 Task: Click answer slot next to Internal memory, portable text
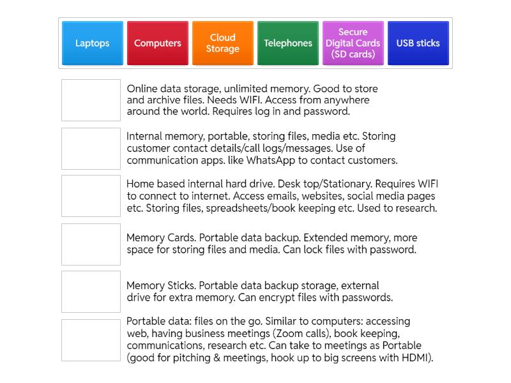pyautogui.click(x=91, y=149)
